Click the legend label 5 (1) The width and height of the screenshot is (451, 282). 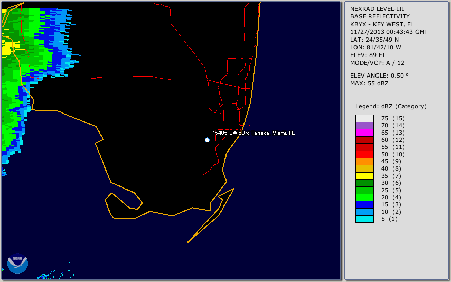[389, 219]
